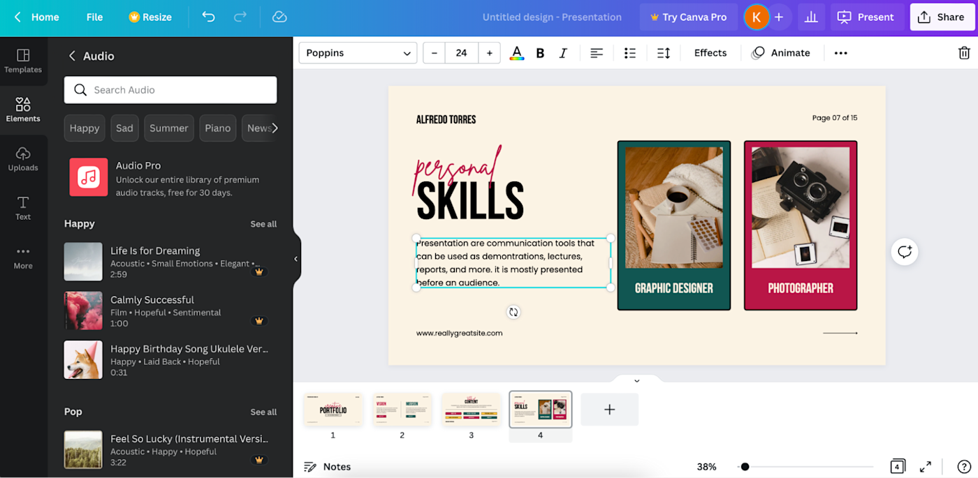Image resolution: width=978 pixels, height=478 pixels.
Task: Open the bulleted list tool
Action: (630, 53)
